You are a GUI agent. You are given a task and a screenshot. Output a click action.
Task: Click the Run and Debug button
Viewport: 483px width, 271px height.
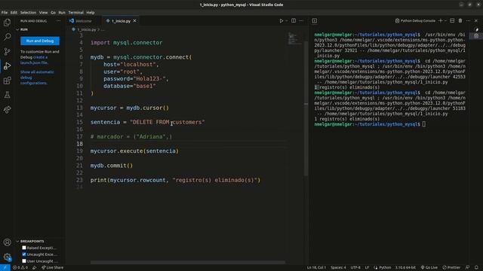point(40,41)
